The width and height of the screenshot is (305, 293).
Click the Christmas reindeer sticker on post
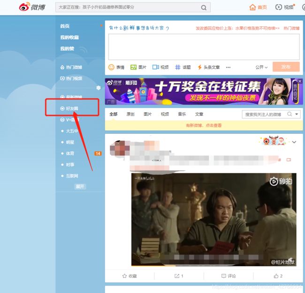pos(274,140)
